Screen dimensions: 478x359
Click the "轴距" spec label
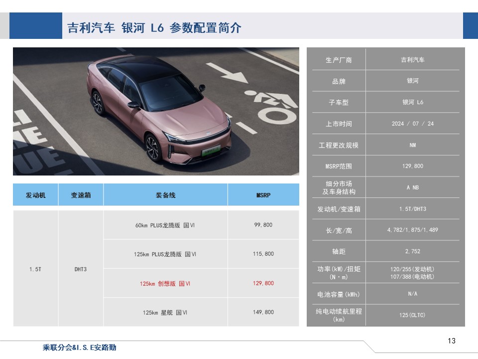click(339, 251)
